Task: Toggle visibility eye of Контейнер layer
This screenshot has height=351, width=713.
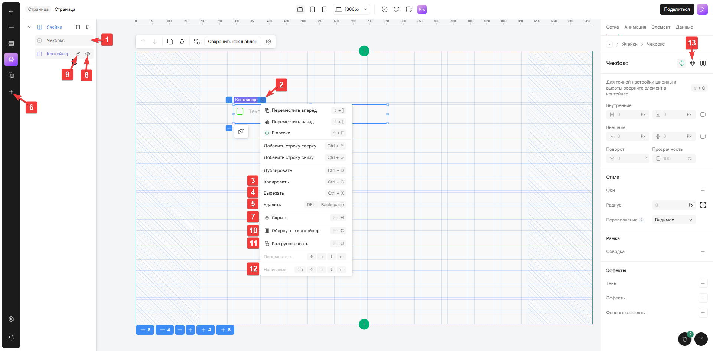Action: pos(88,54)
